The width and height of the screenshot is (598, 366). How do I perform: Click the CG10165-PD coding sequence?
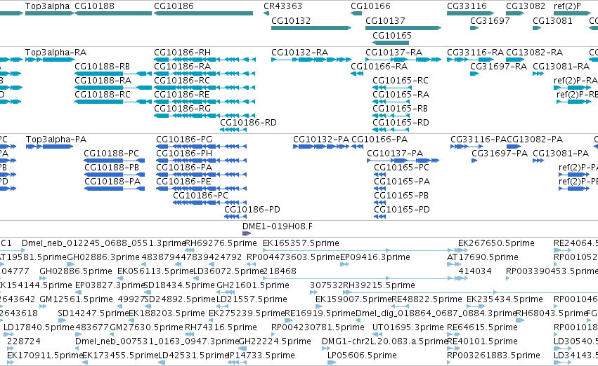click(x=380, y=217)
